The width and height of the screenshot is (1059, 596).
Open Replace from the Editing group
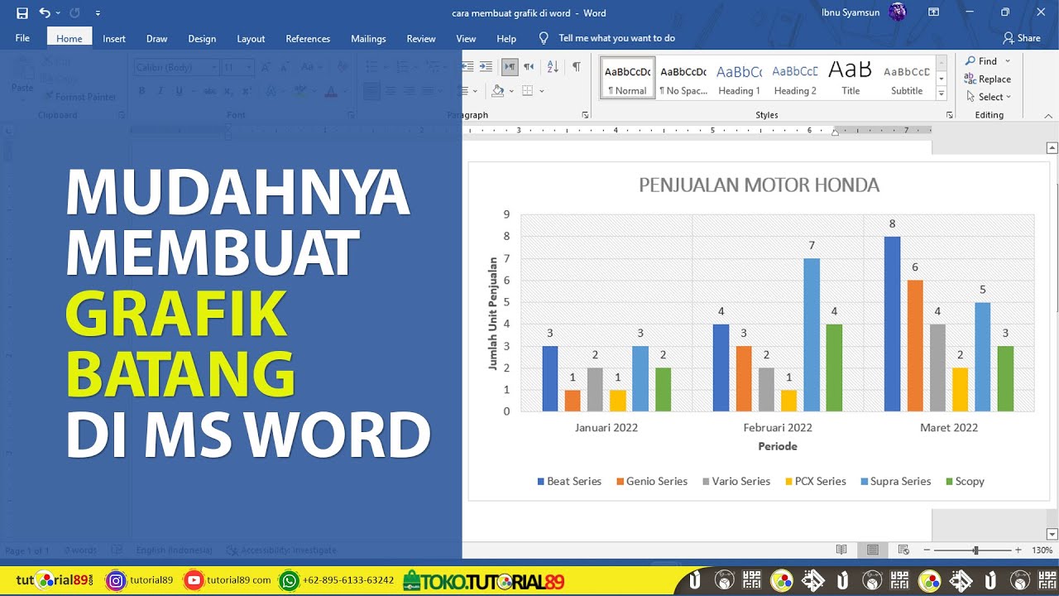point(988,79)
